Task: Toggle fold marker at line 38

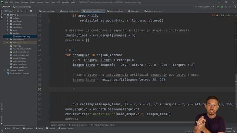Action: click(49, 21)
